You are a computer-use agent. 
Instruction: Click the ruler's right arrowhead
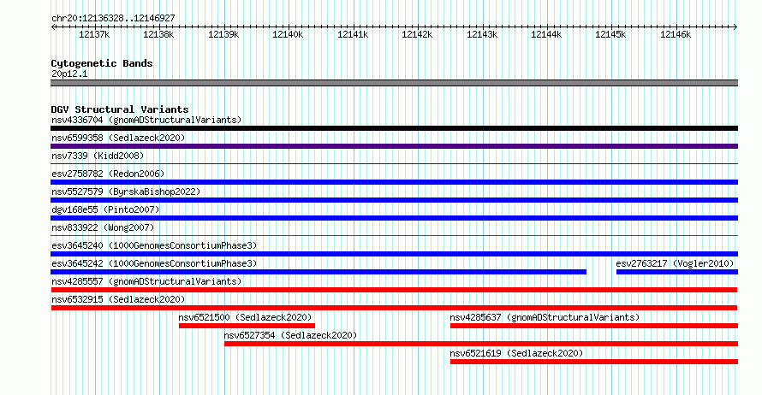735,27
